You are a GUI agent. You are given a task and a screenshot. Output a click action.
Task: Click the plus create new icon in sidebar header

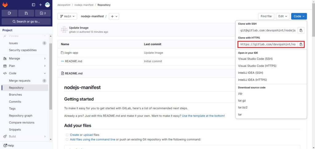coord(40,5)
